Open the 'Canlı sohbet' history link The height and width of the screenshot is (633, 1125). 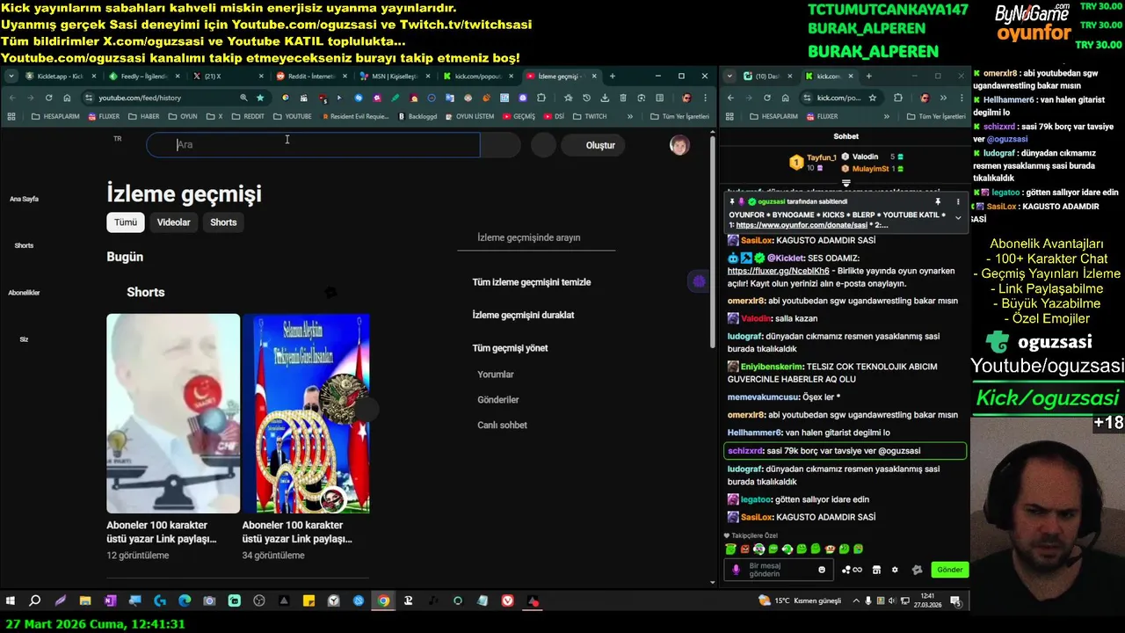pyautogui.click(x=502, y=426)
